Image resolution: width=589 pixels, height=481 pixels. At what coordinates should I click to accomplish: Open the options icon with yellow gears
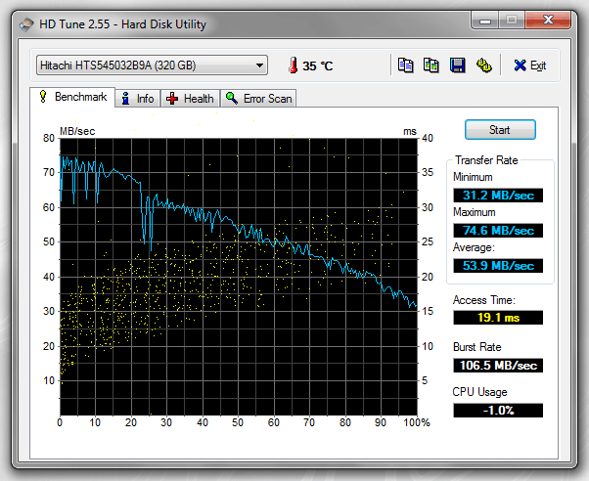tap(483, 66)
